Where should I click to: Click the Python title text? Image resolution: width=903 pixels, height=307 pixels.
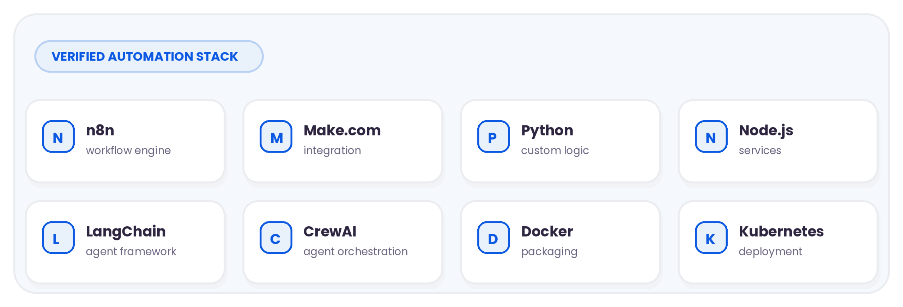click(547, 131)
